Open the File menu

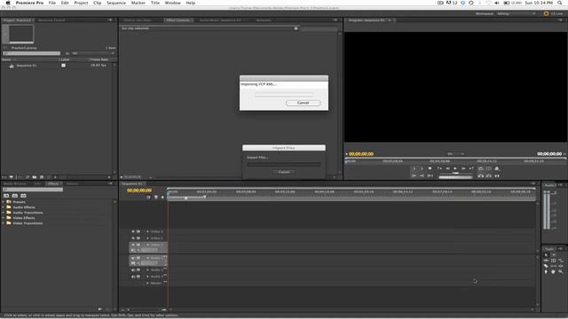point(52,3)
